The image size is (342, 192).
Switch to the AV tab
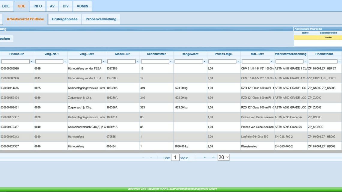pyautogui.click(x=52, y=6)
